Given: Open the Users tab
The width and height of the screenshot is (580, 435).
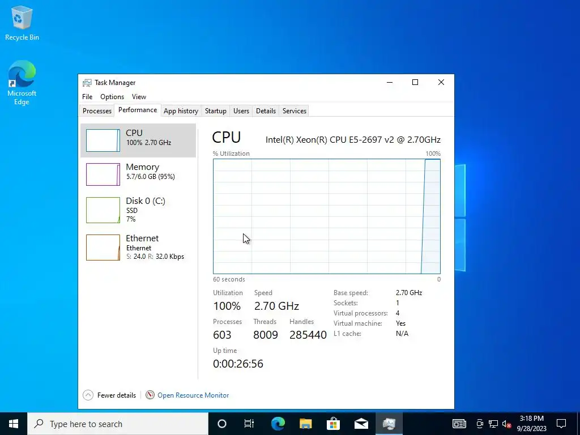Looking at the screenshot, I should click(241, 110).
